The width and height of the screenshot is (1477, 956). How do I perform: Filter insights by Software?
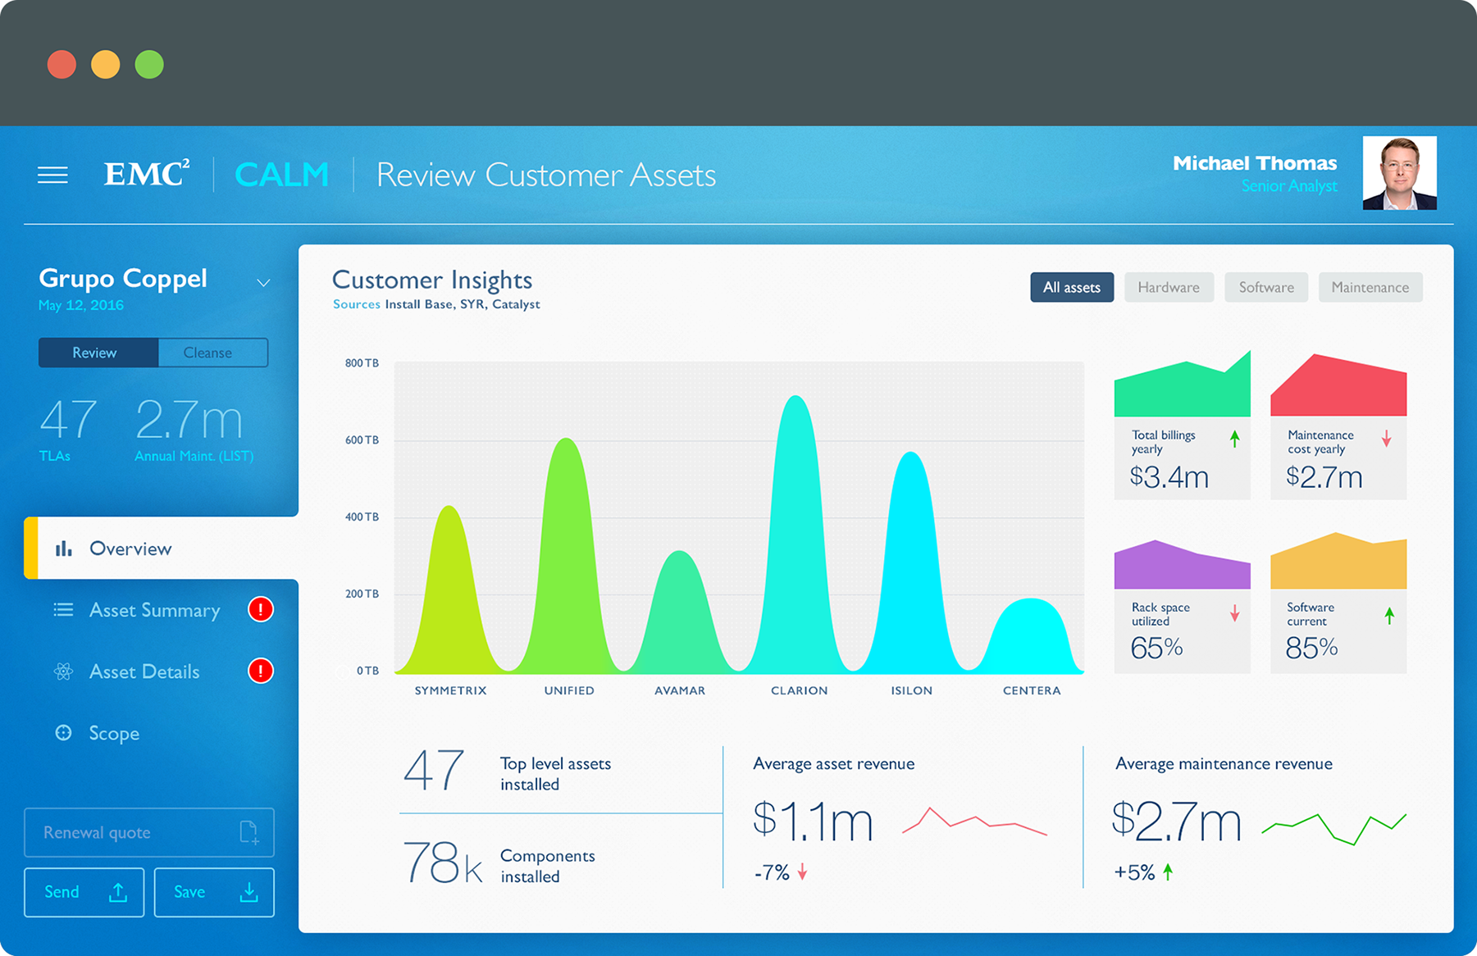tap(1265, 288)
